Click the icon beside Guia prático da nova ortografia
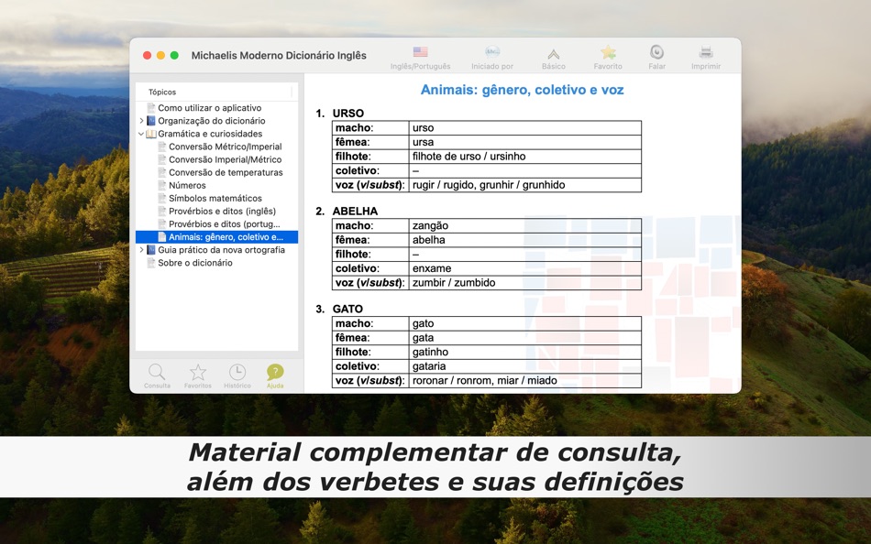 [151, 250]
